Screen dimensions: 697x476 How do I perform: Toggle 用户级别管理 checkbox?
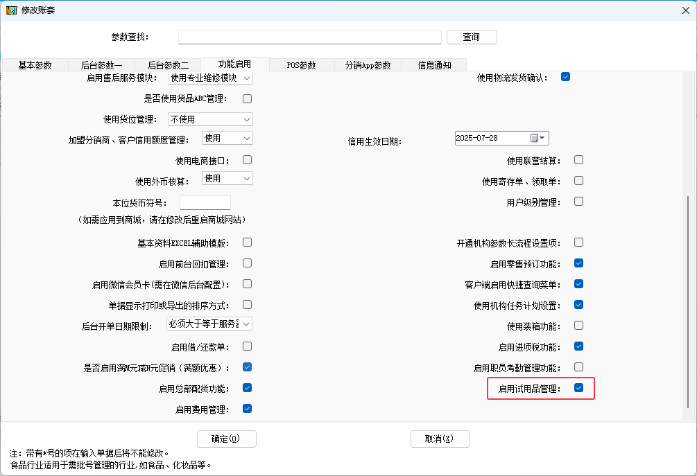coord(578,202)
